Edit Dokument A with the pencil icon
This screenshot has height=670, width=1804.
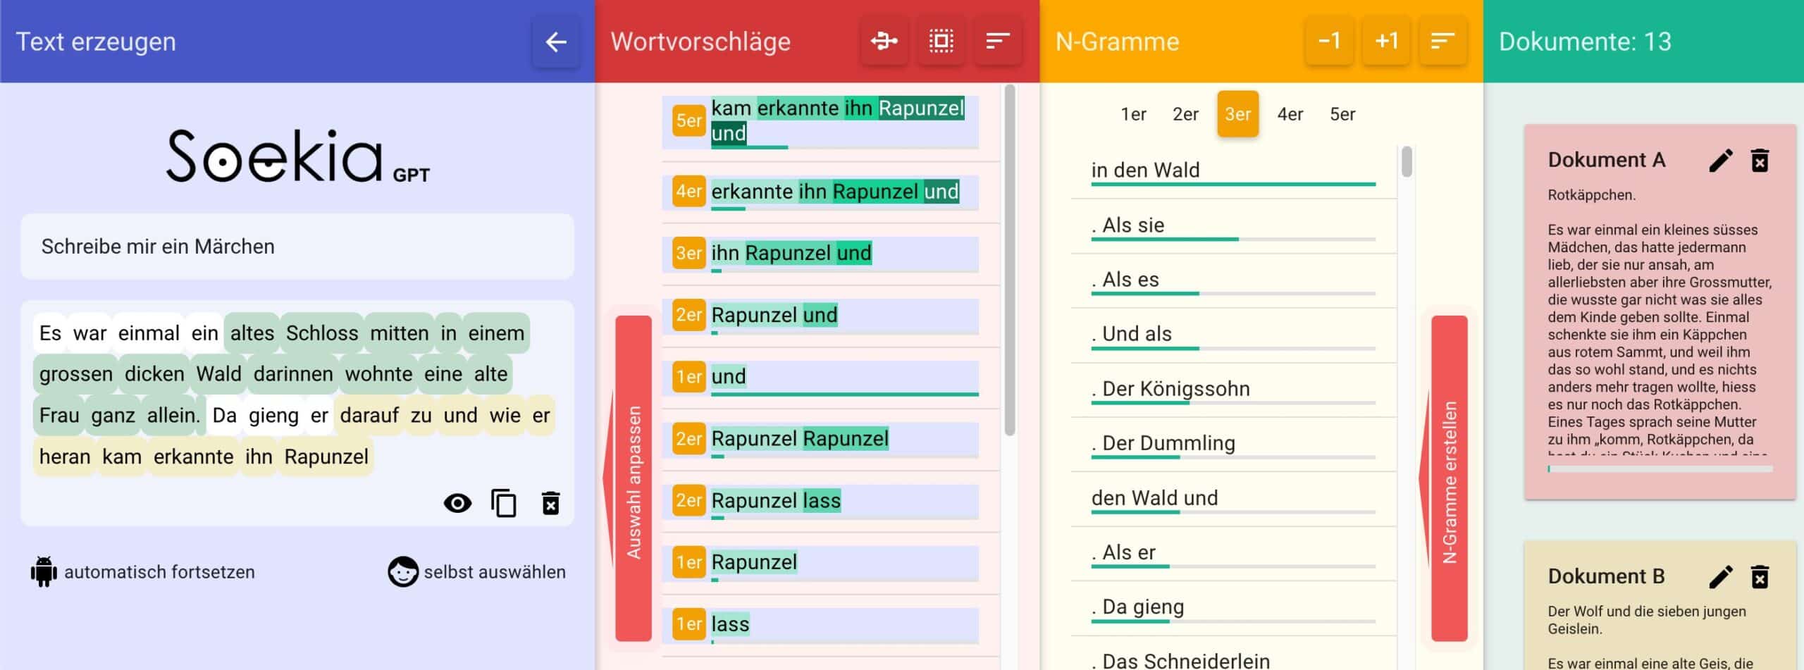(1720, 161)
